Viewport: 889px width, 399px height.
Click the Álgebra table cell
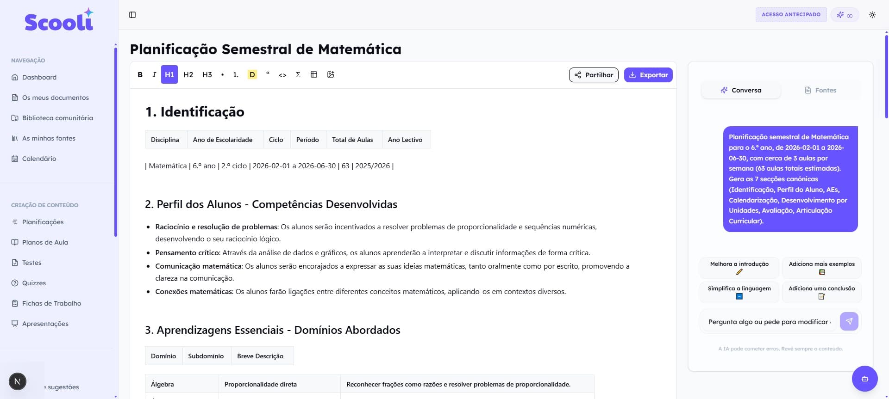(x=182, y=384)
